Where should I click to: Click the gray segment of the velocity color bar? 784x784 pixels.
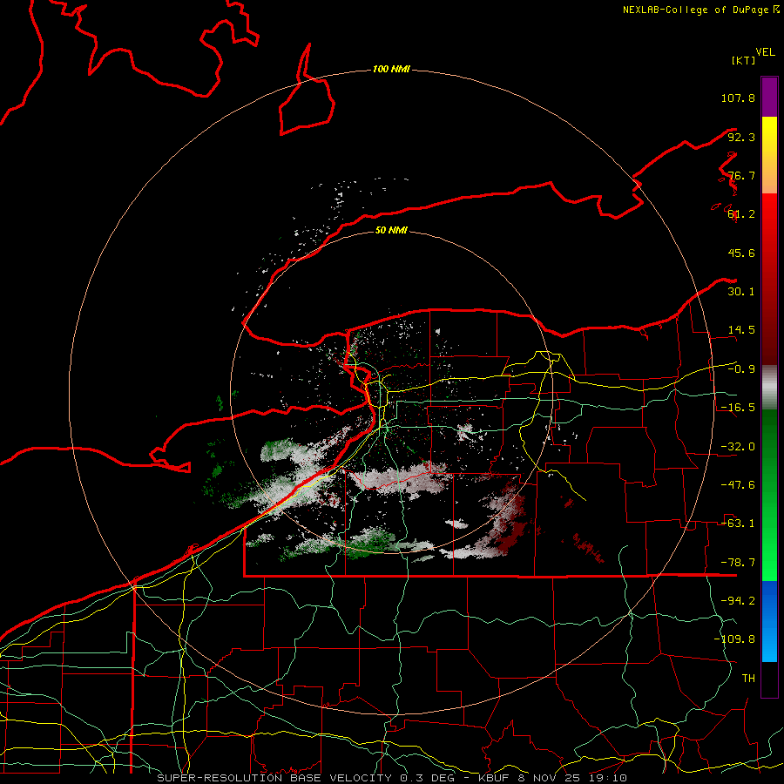(769, 388)
